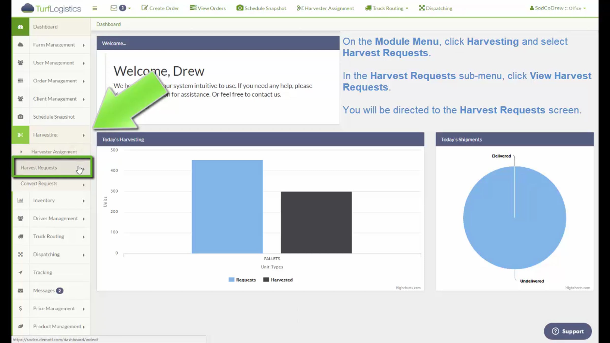
Task: Open the envelope messages icon in top bar
Action: (114, 8)
